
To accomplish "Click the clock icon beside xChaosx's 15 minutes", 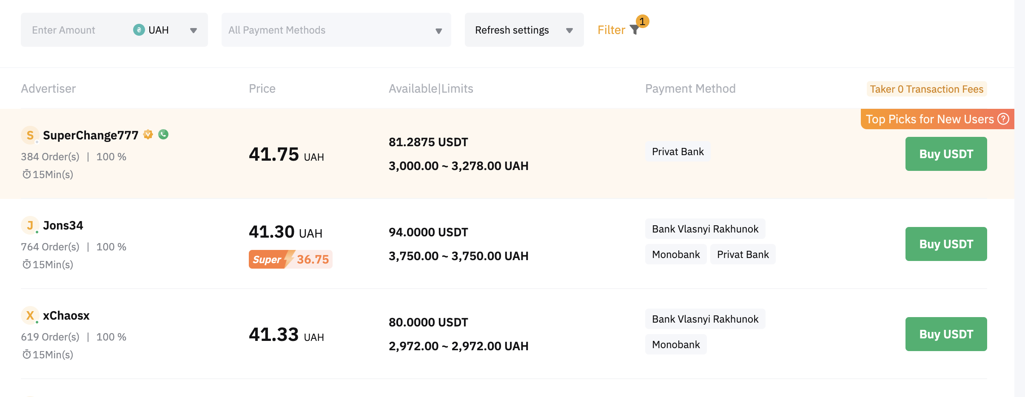I will 26,354.
